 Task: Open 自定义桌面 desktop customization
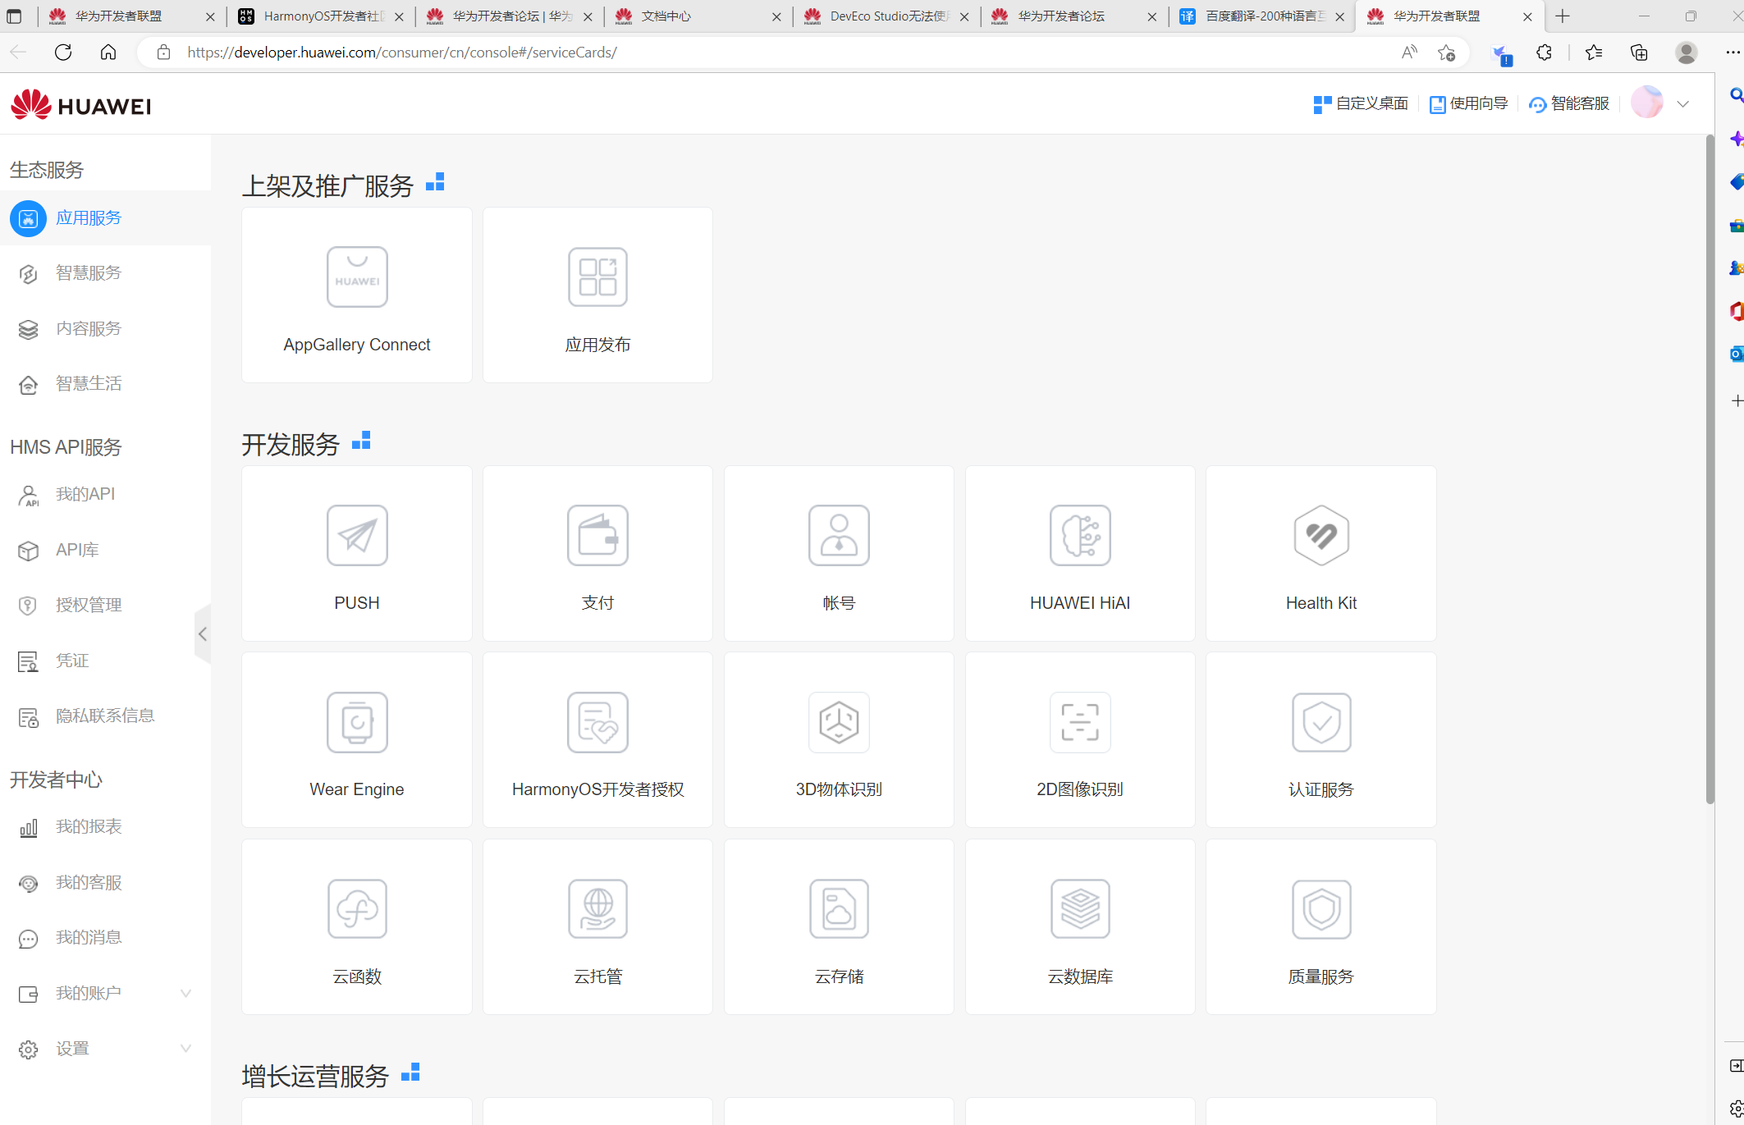pyautogui.click(x=1360, y=103)
